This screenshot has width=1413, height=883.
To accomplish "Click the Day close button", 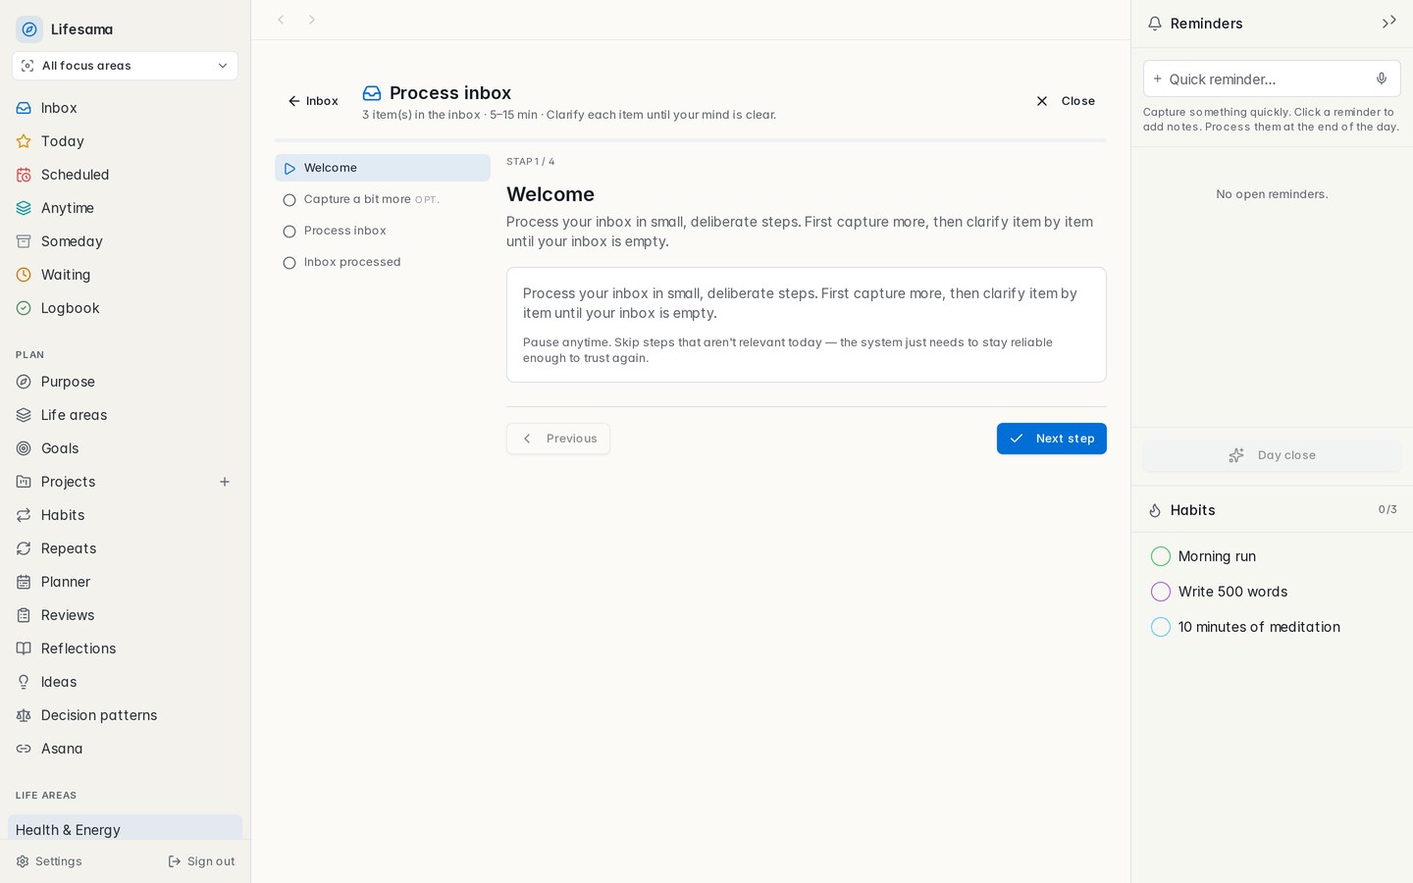I will (x=1272, y=455).
